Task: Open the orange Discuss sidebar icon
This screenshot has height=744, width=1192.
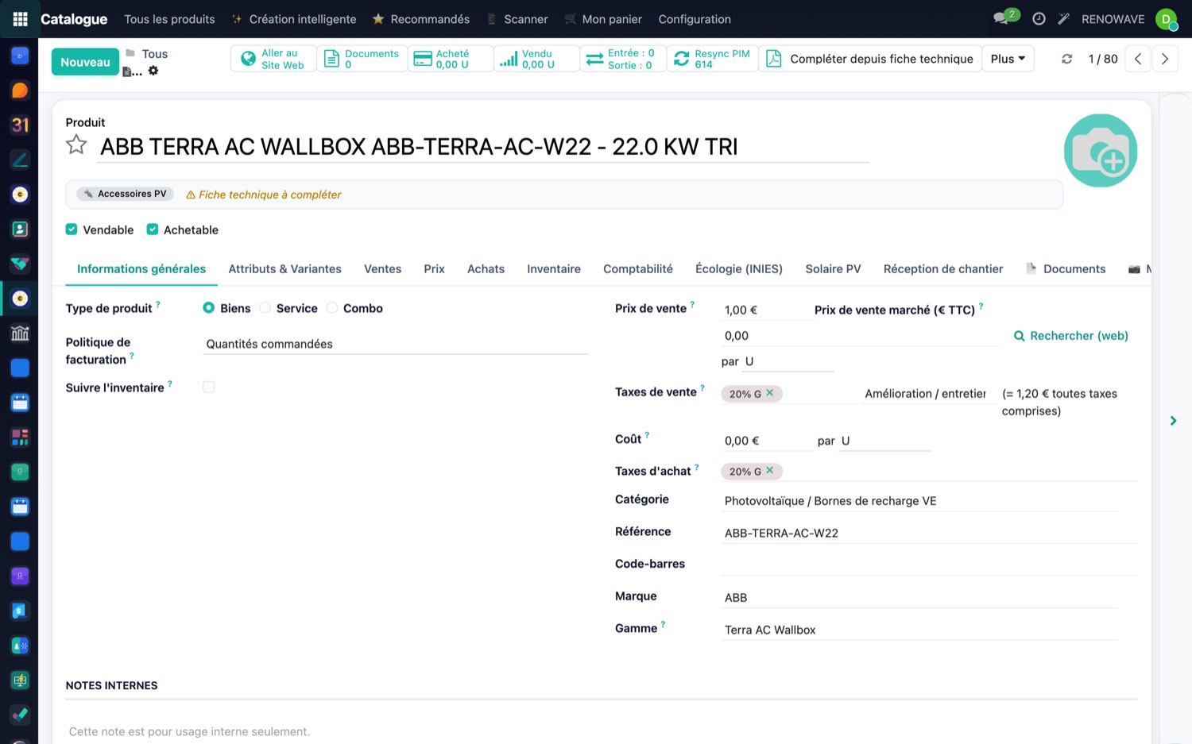Action: click(x=20, y=91)
